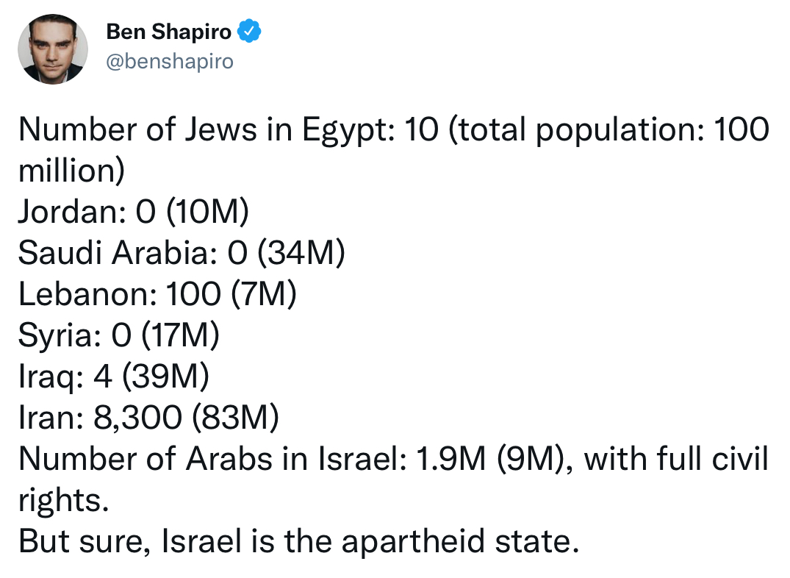Image resolution: width=790 pixels, height=578 pixels.
Task: Open the @benshapiro handle link
Action: (x=170, y=62)
